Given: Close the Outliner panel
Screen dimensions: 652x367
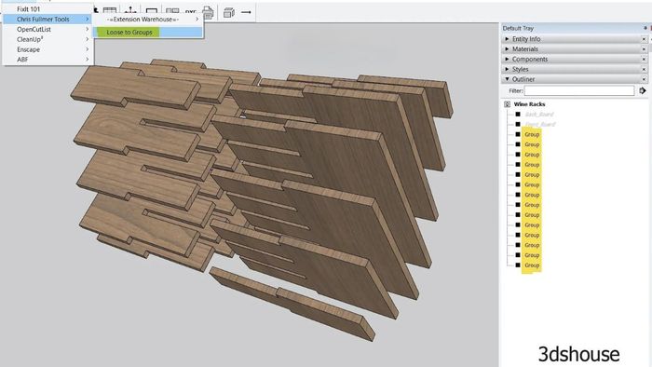Looking at the screenshot, I should (644, 79).
